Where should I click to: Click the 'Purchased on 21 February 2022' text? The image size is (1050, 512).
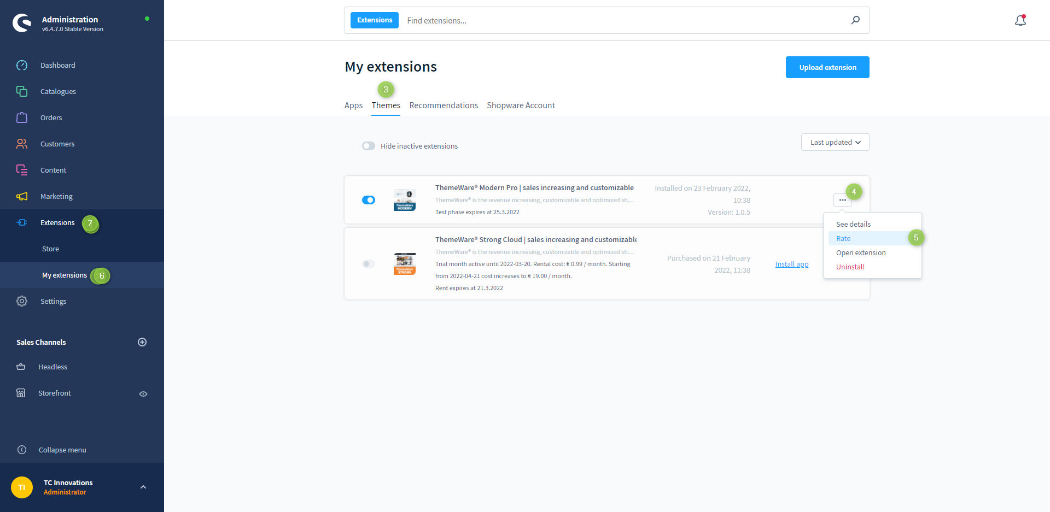tap(709, 264)
